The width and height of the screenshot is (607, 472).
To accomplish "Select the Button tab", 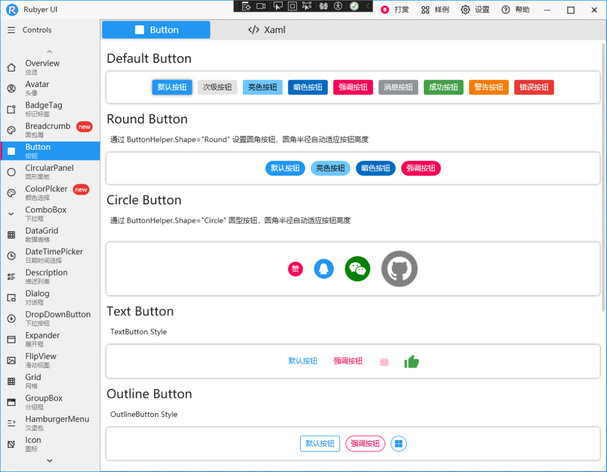I will coord(156,30).
